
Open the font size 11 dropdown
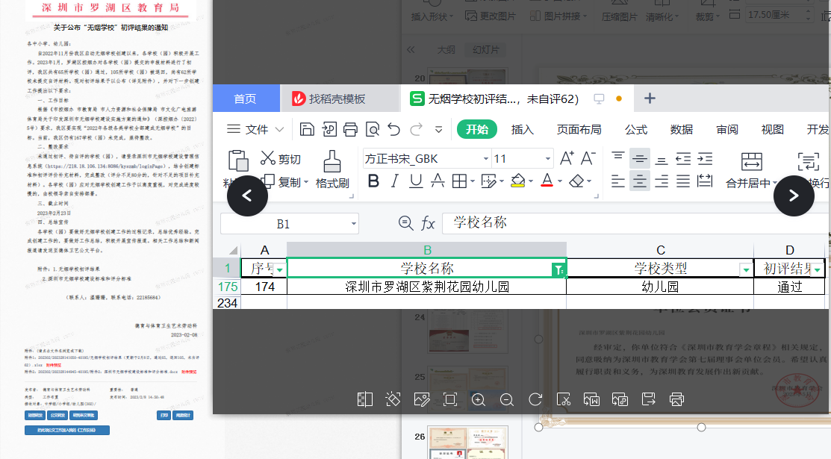[x=548, y=159]
